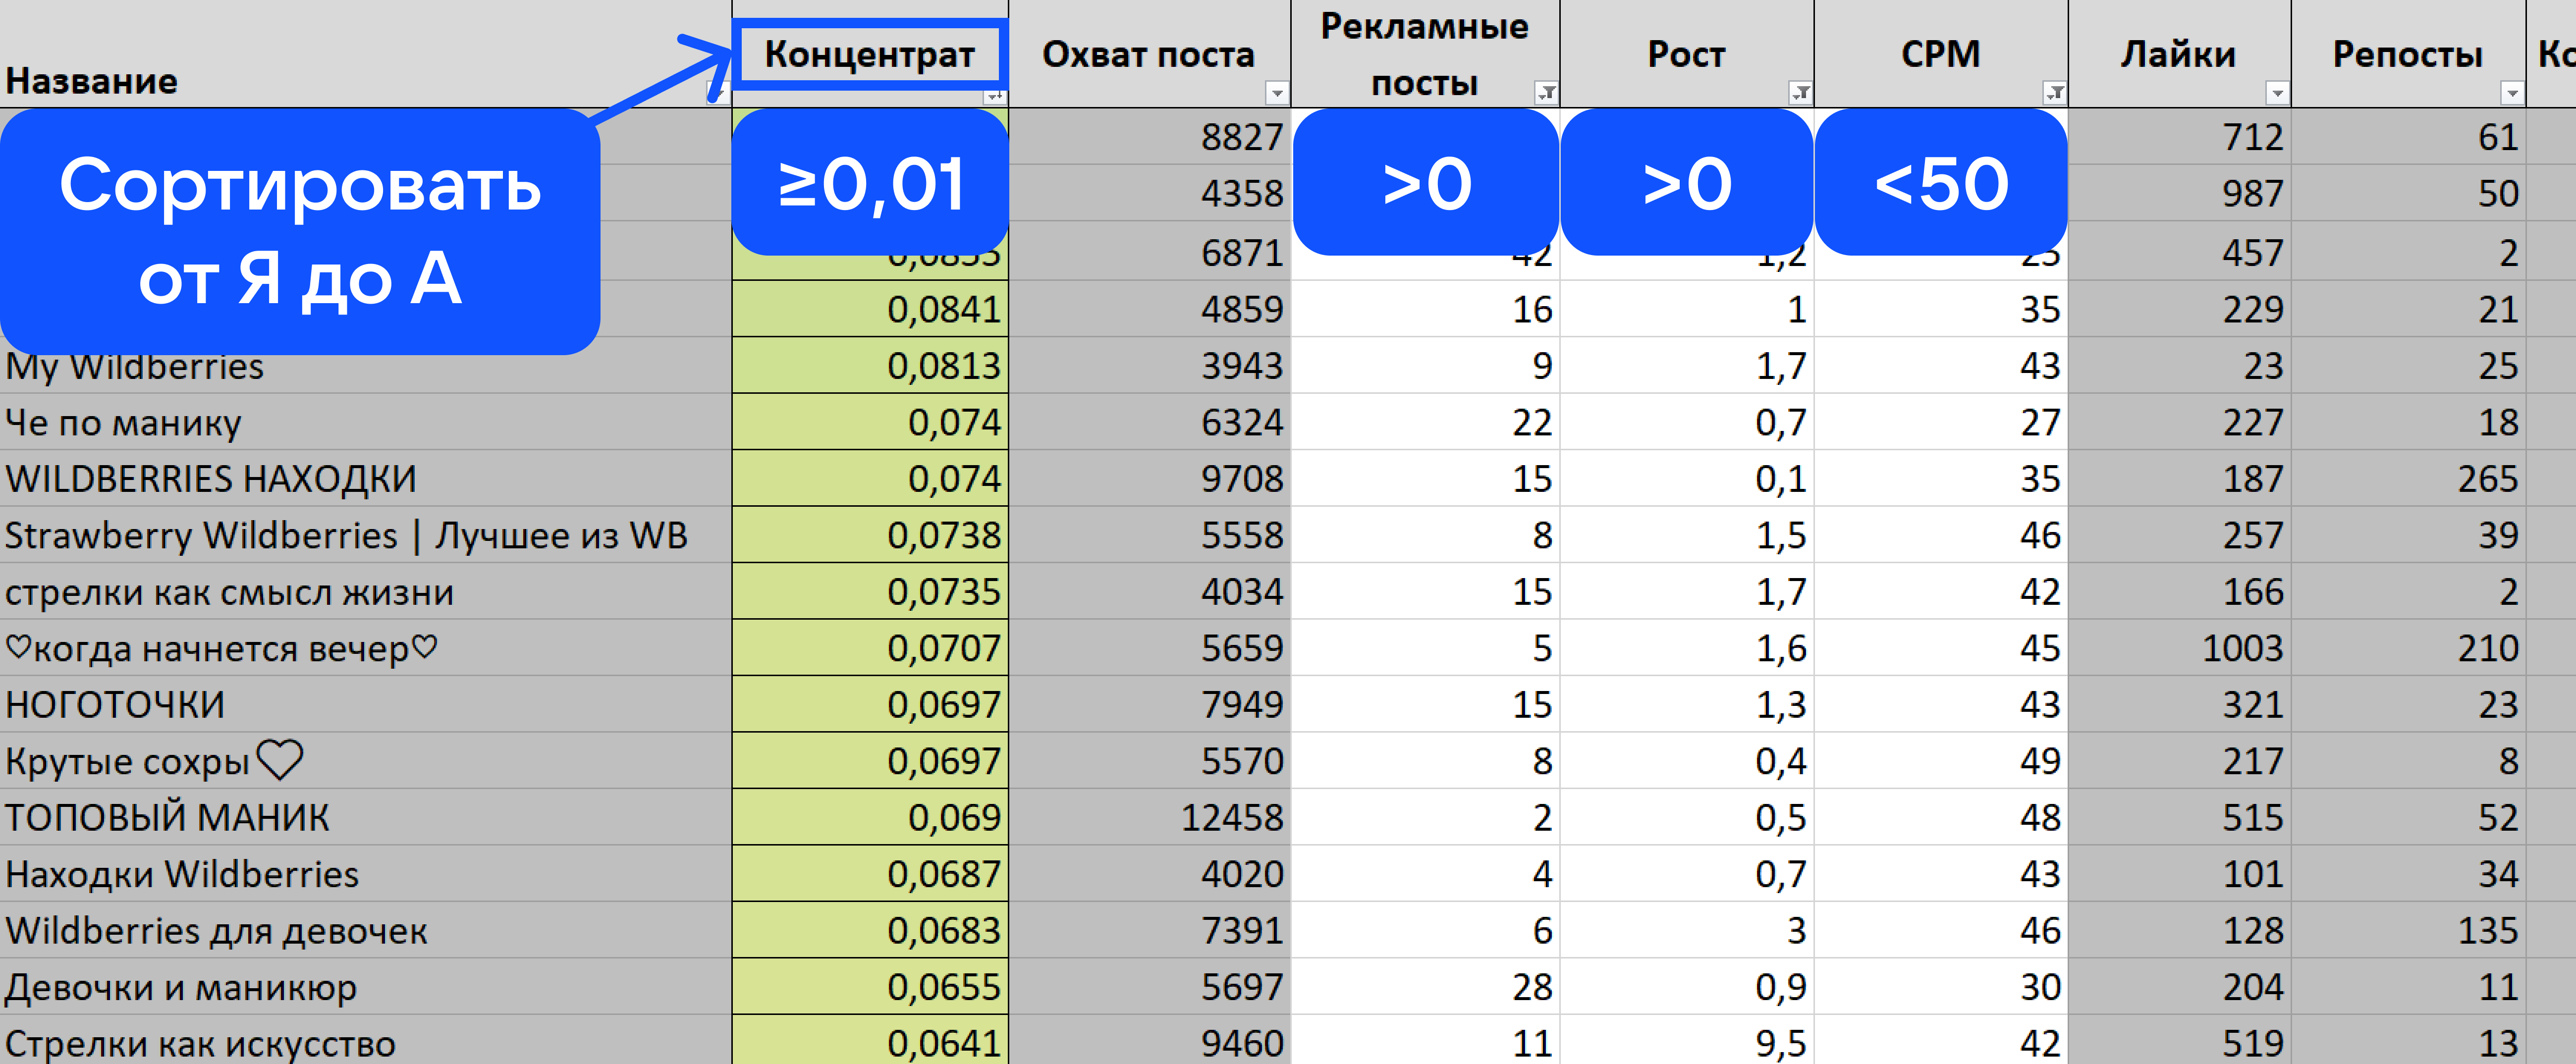Select the Находки Wildberries cell
The height and width of the screenshot is (1064, 2576).
(366, 874)
